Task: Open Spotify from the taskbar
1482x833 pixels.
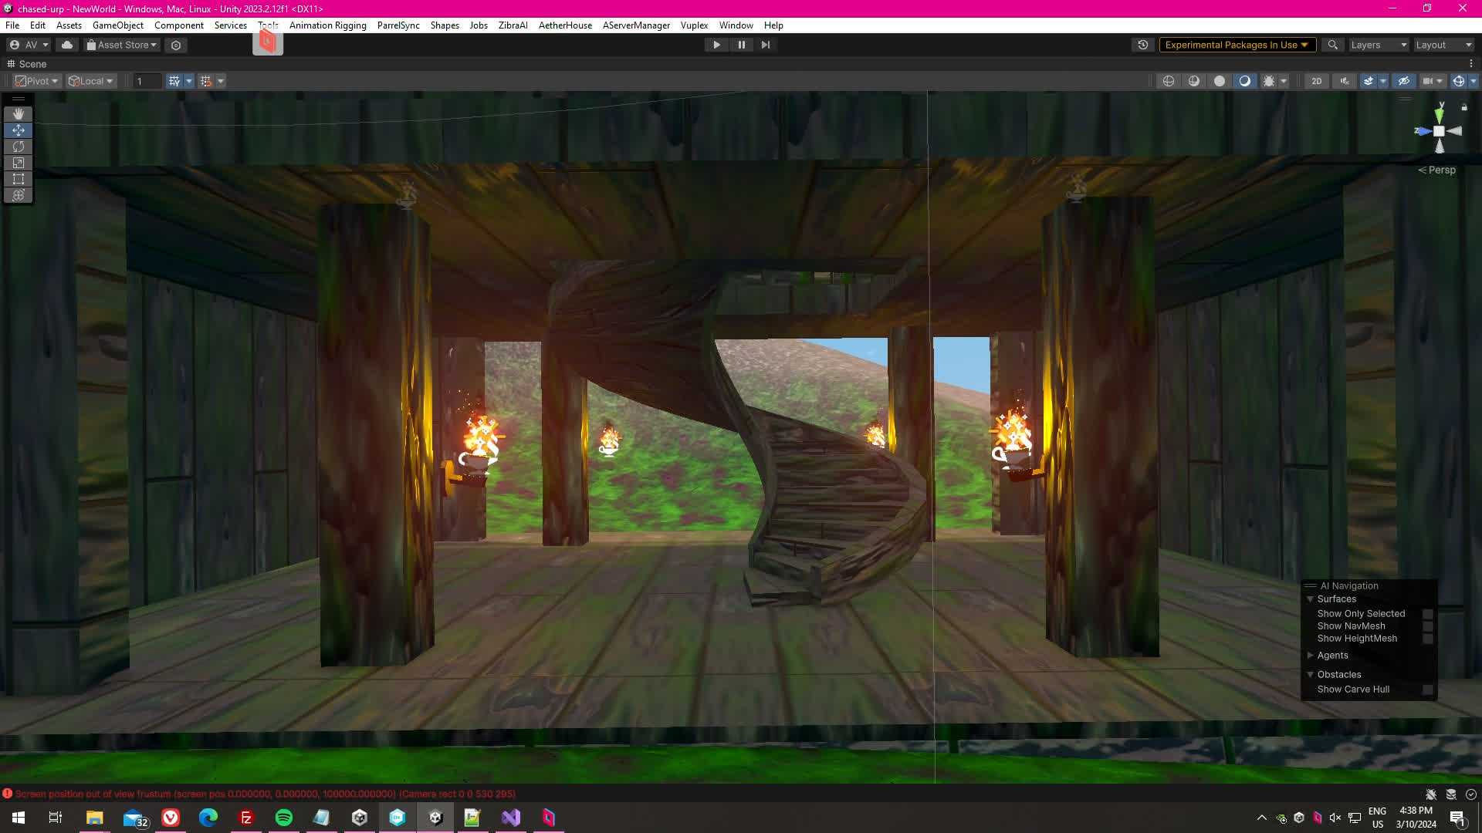Action: pyautogui.click(x=283, y=818)
